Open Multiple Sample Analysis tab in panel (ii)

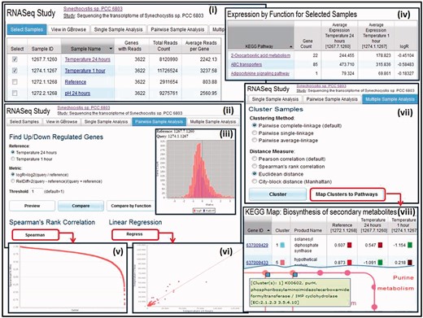coord(213,122)
